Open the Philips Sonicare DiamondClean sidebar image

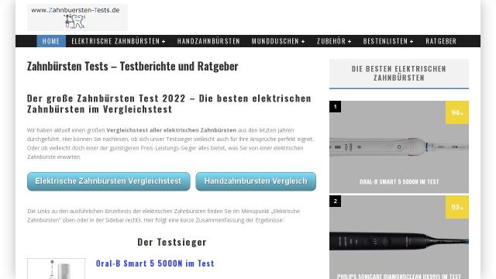(399, 237)
